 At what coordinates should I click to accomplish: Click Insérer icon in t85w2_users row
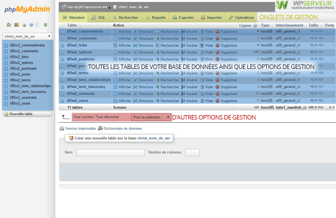pyautogui.click(x=183, y=101)
